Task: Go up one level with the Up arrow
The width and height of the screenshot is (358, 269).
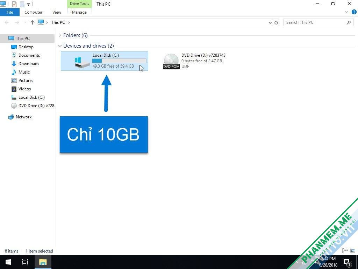Action: (33, 22)
